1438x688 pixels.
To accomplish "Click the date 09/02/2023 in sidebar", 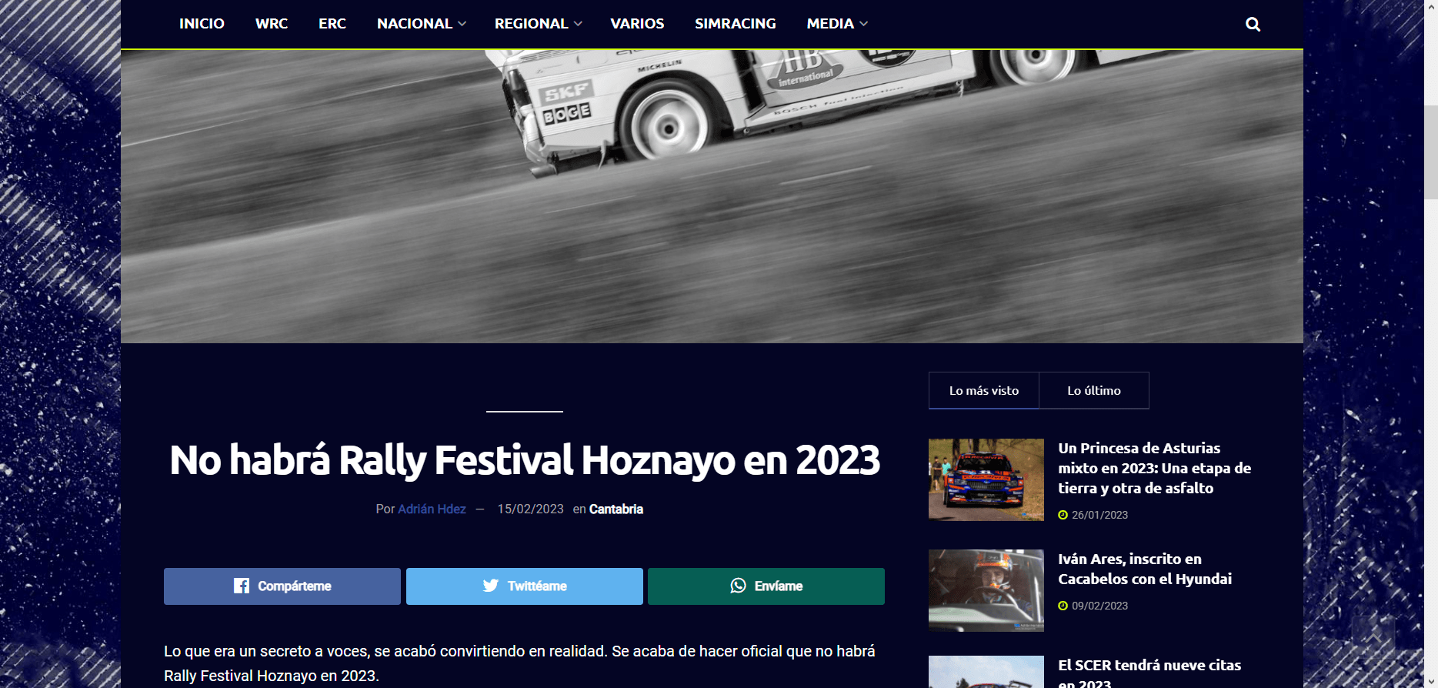I will pos(1099,606).
